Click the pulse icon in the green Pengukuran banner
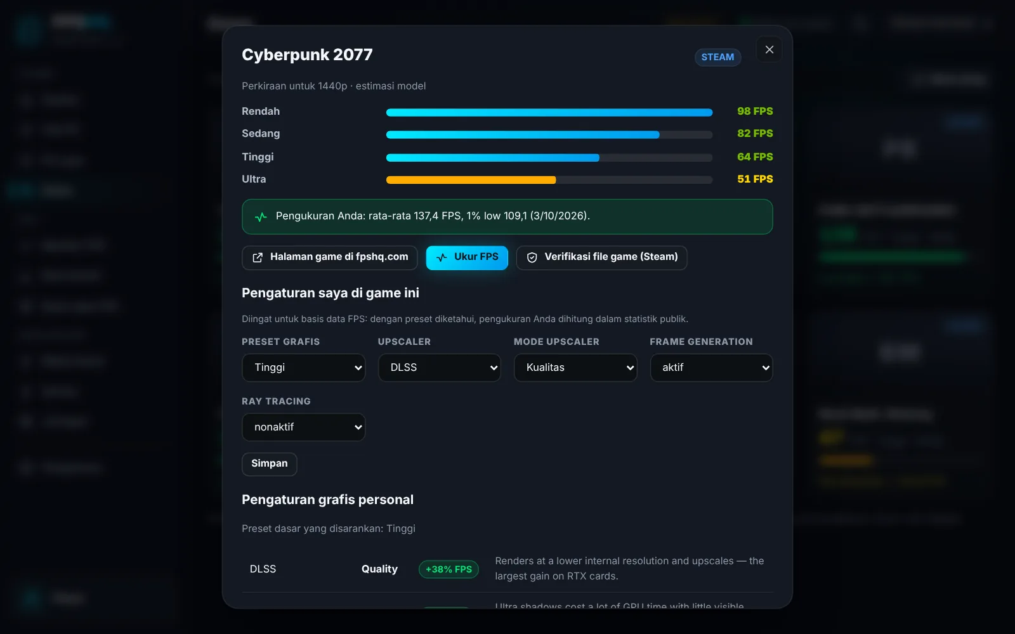 pos(261,217)
